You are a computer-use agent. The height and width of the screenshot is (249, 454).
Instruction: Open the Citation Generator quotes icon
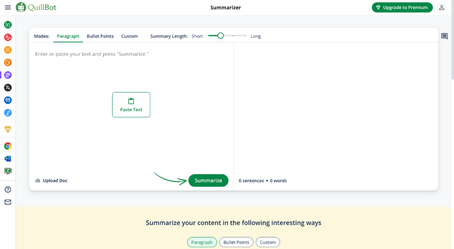pyautogui.click(x=8, y=100)
